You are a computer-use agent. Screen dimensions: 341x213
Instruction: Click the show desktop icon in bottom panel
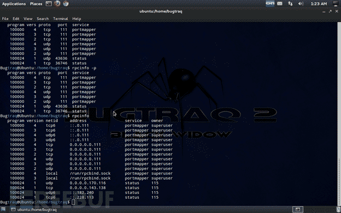[3, 210]
